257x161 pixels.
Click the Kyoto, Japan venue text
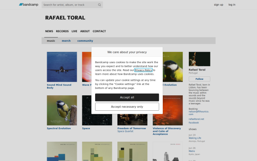194,154
